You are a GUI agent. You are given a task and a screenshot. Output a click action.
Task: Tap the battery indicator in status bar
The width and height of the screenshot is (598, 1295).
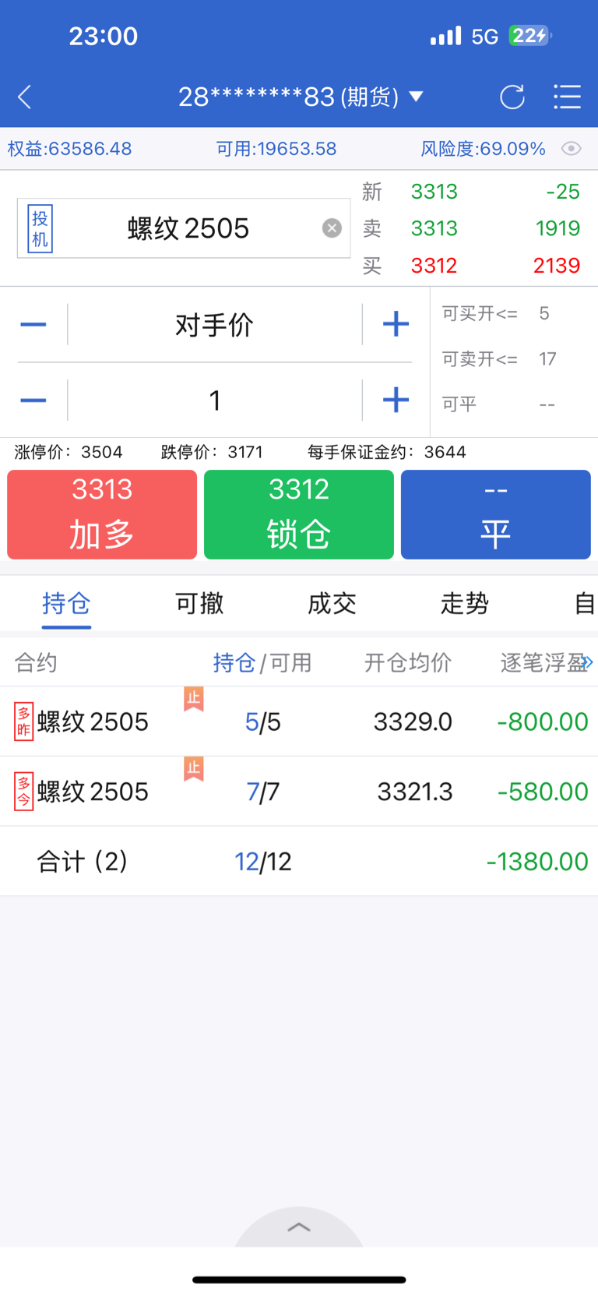[530, 36]
